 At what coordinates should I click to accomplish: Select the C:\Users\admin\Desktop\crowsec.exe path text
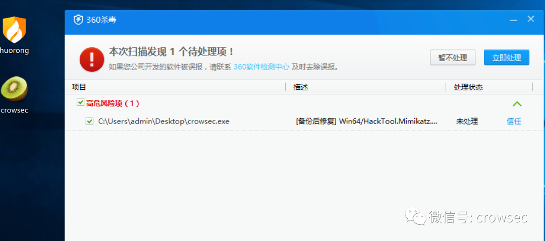(x=163, y=121)
